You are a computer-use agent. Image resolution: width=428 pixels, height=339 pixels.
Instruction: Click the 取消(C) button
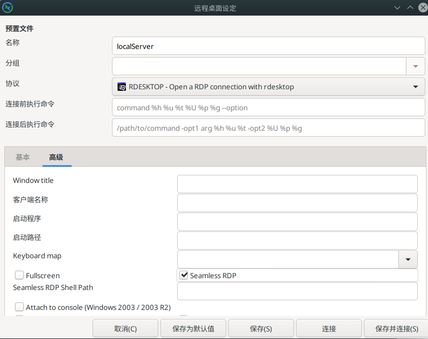[x=125, y=329]
